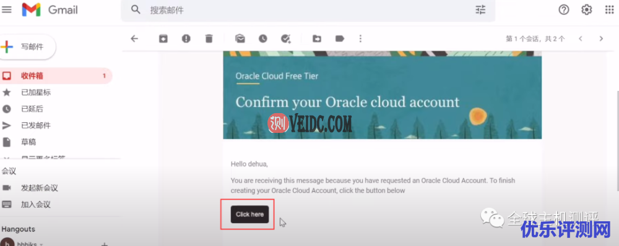The width and height of the screenshot is (619, 246).
Task: Open the more options three-dot menu
Action: [x=360, y=38]
